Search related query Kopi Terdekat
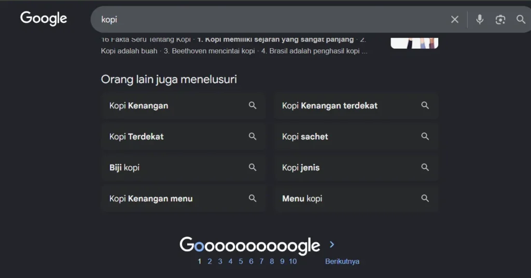This screenshot has width=531, height=278. click(x=183, y=137)
